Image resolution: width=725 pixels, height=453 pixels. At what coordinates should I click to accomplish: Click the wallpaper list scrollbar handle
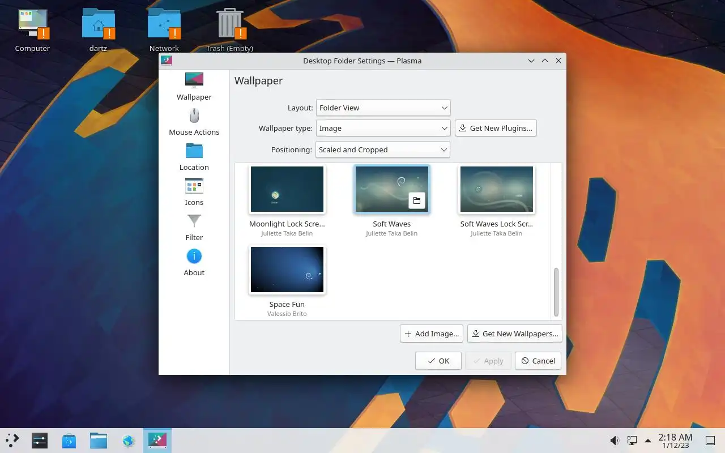556,292
